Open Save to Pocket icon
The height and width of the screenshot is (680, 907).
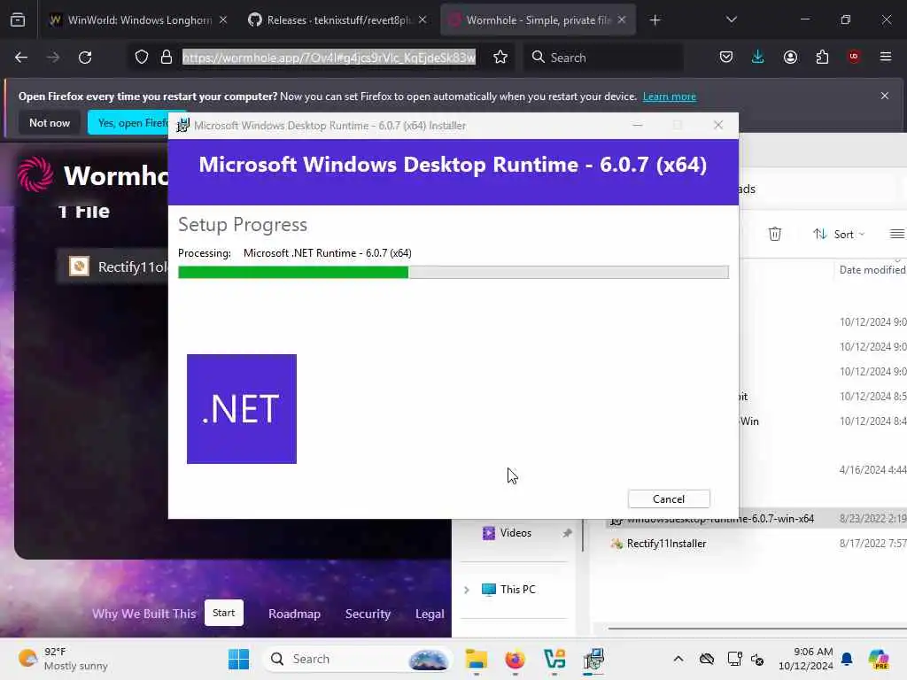[x=726, y=58]
